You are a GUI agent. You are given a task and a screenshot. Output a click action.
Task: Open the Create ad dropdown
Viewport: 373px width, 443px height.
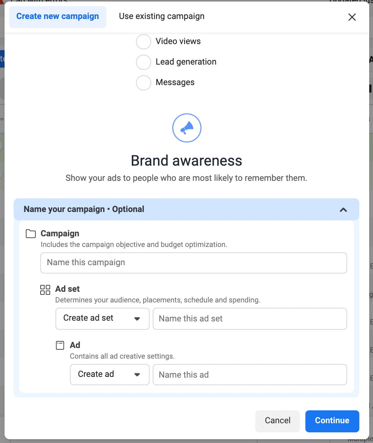(x=109, y=374)
